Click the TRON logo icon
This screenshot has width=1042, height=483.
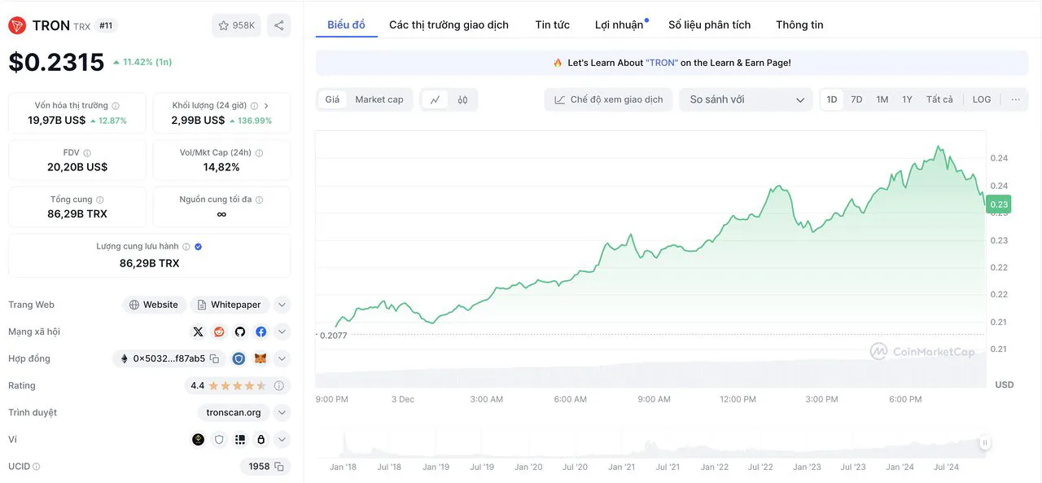tap(17, 25)
